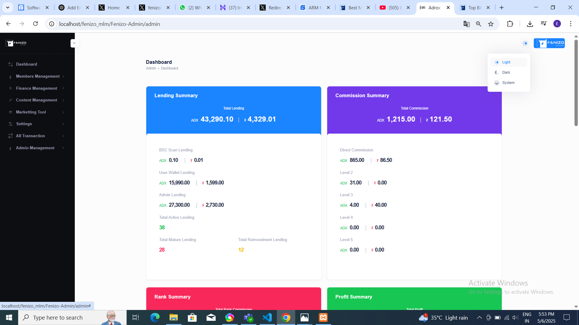The image size is (579, 325).
Task: Expand Admin Management sidebar section
Action: click(x=35, y=148)
